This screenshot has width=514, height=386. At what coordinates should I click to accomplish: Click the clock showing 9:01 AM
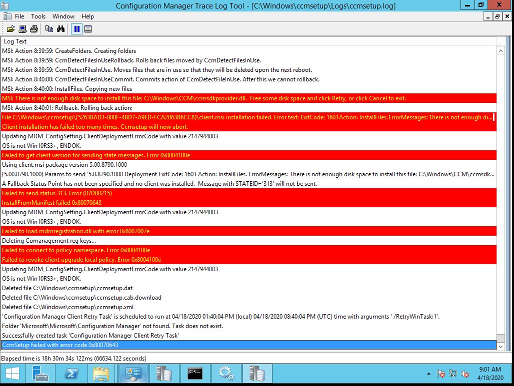tap(490, 373)
